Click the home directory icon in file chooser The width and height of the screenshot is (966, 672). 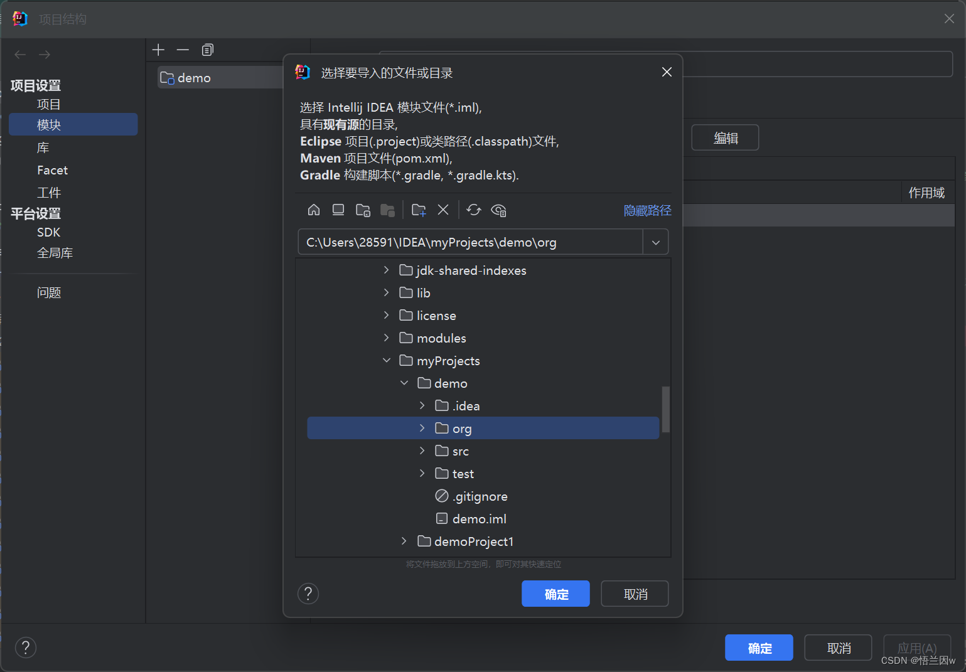tap(314, 210)
